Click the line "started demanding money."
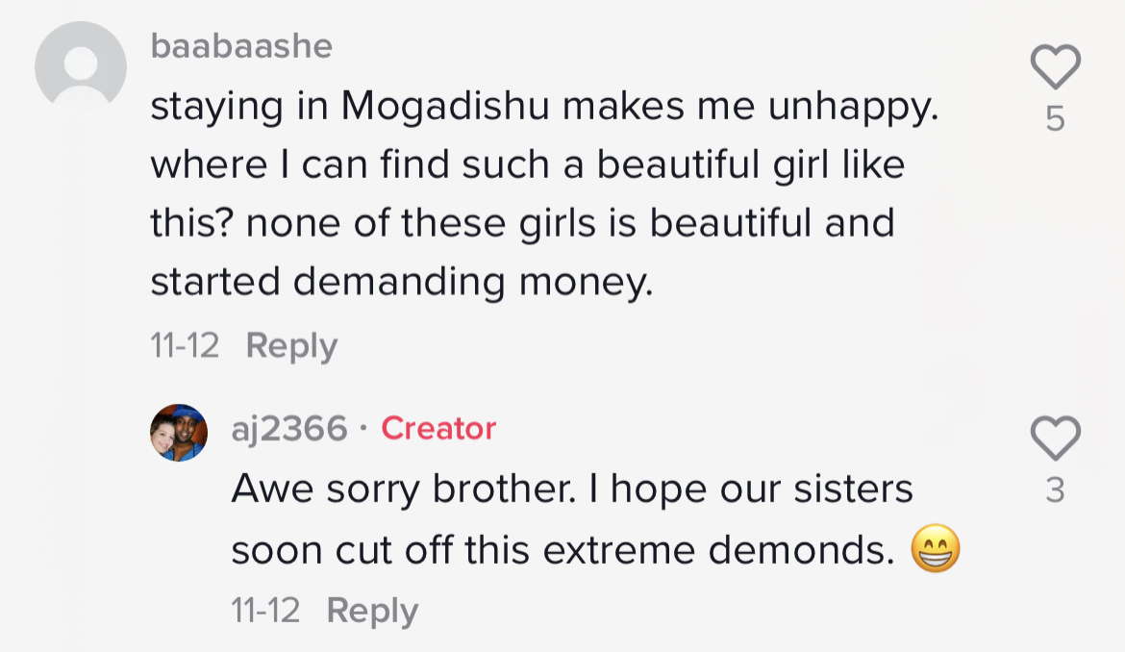 (401, 282)
